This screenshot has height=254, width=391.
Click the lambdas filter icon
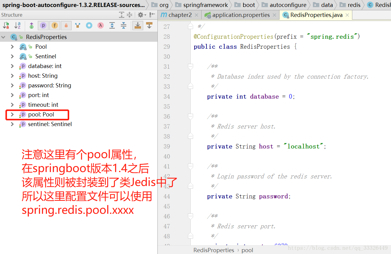pos(100,26)
